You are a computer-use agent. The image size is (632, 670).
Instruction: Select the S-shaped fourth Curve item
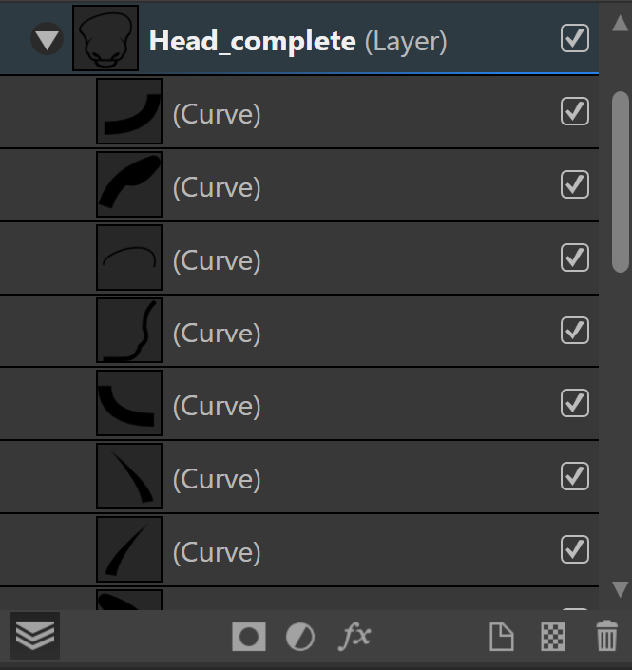[299, 331]
